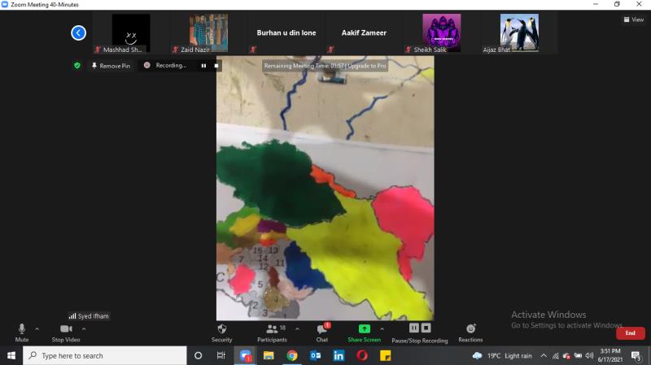The image size is (651, 365).
Task: Expand the arrow next to Participants
Action: pos(296,328)
